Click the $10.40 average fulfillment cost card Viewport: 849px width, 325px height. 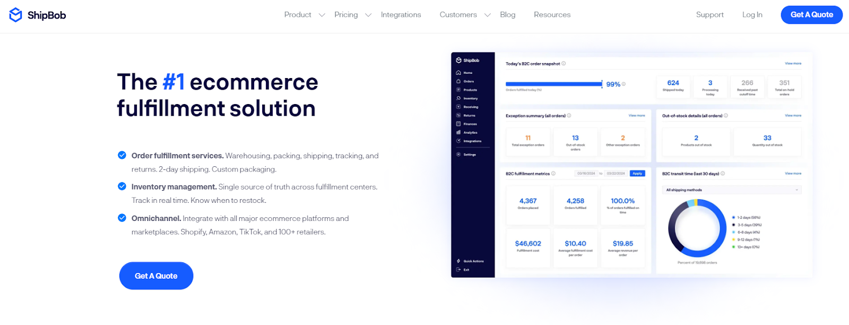click(575, 248)
